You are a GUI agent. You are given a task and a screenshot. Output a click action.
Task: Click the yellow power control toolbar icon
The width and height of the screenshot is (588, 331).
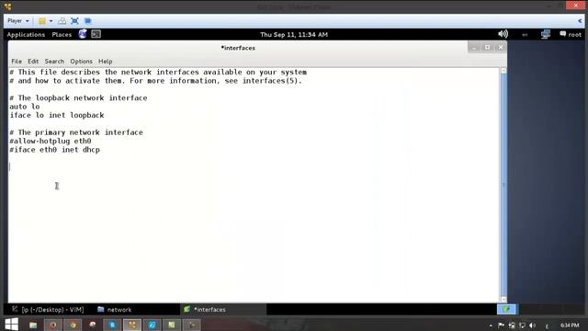tap(42, 21)
